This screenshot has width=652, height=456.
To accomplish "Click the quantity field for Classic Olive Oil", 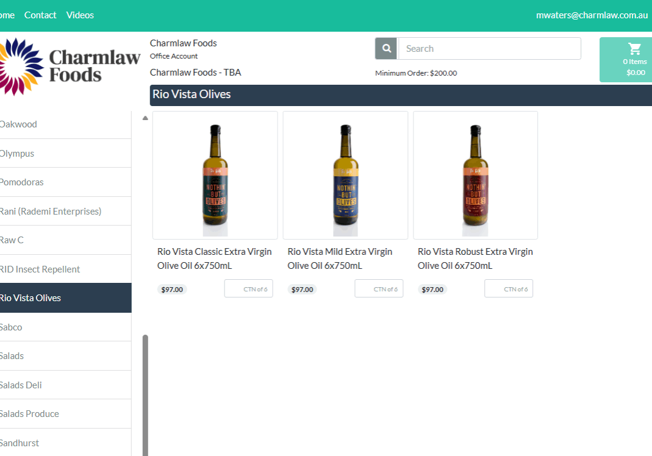I will (249, 288).
